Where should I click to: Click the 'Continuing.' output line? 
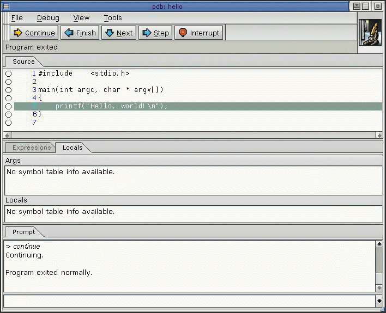[24, 255]
